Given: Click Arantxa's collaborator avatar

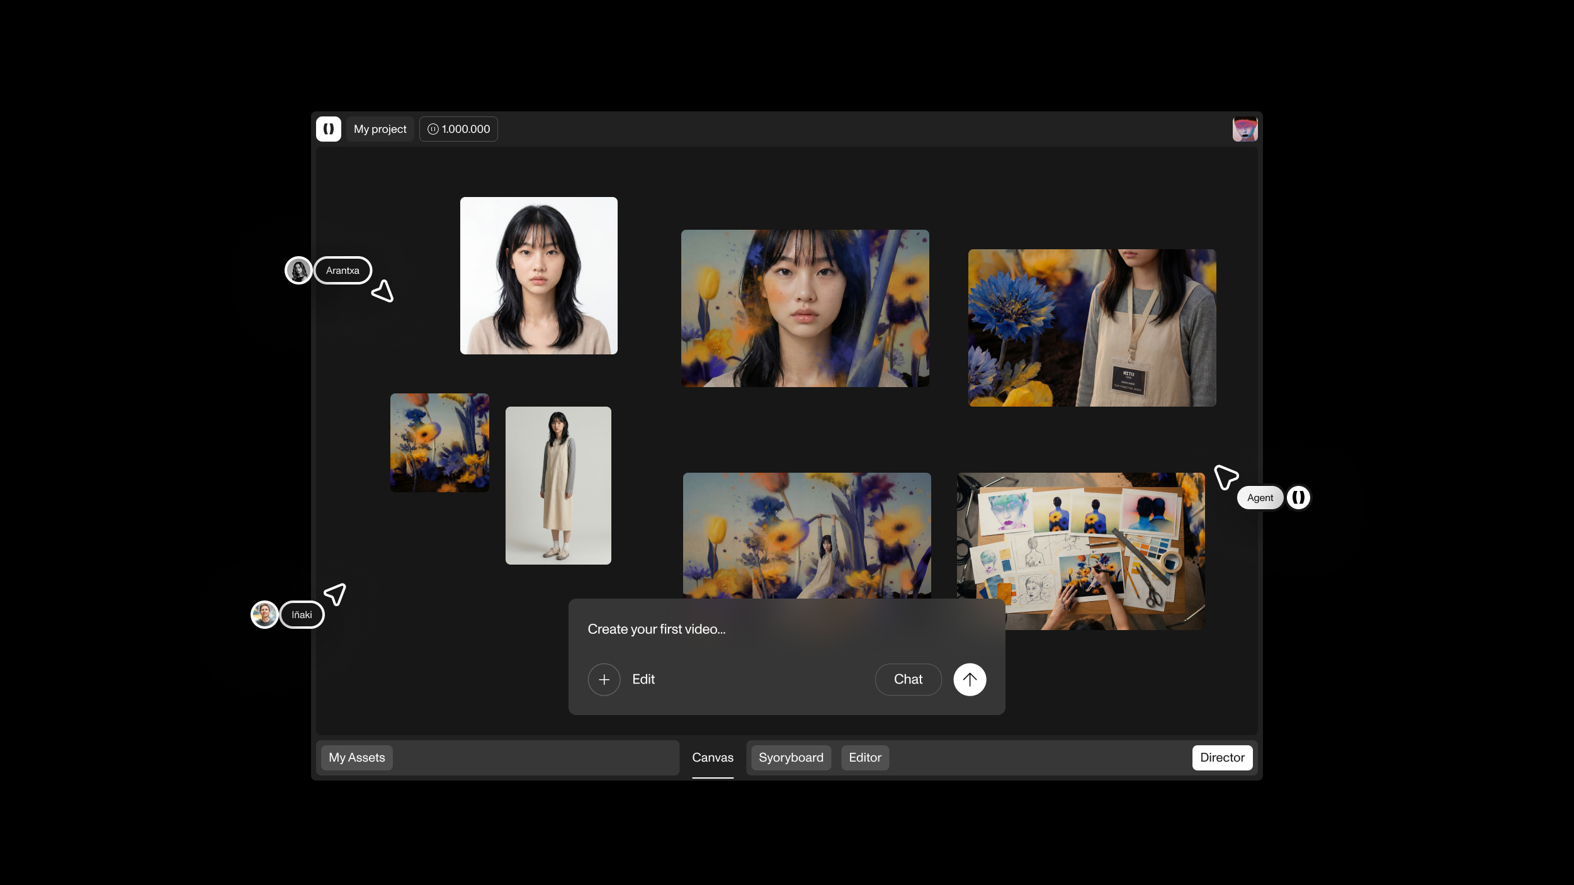Looking at the screenshot, I should pos(298,270).
